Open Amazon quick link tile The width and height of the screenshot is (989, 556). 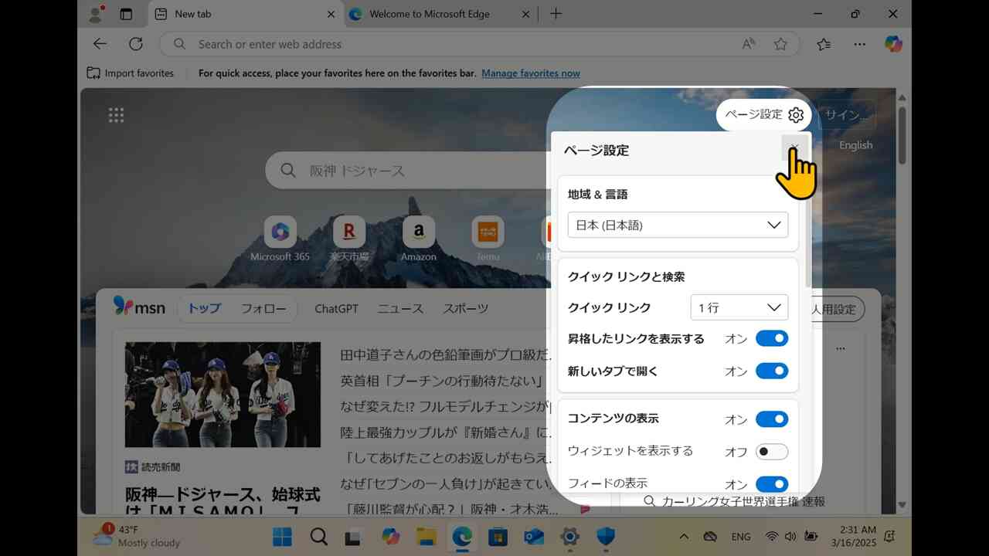click(x=418, y=239)
